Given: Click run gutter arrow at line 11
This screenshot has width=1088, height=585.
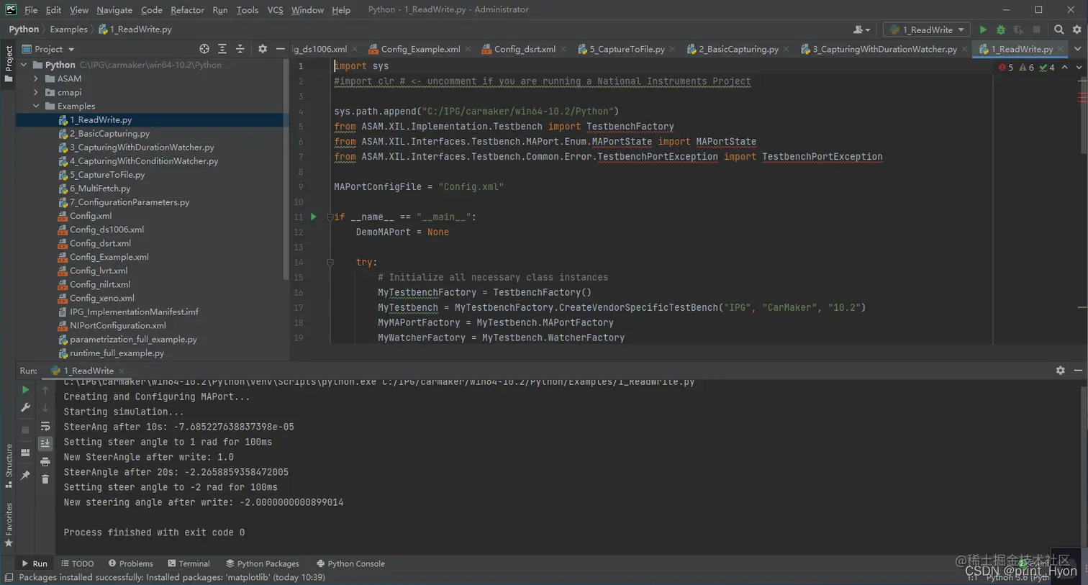Looking at the screenshot, I should [x=314, y=217].
